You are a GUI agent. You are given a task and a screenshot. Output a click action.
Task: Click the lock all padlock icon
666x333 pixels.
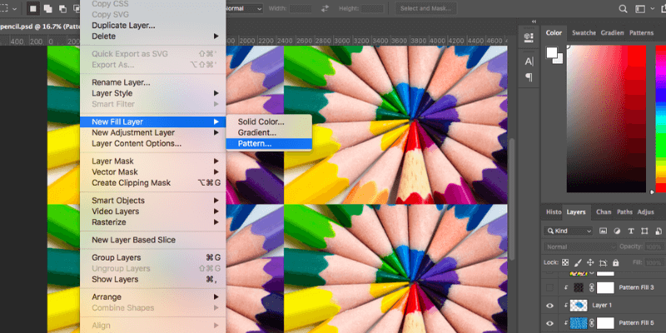pyautogui.click(x=617, y=262)
